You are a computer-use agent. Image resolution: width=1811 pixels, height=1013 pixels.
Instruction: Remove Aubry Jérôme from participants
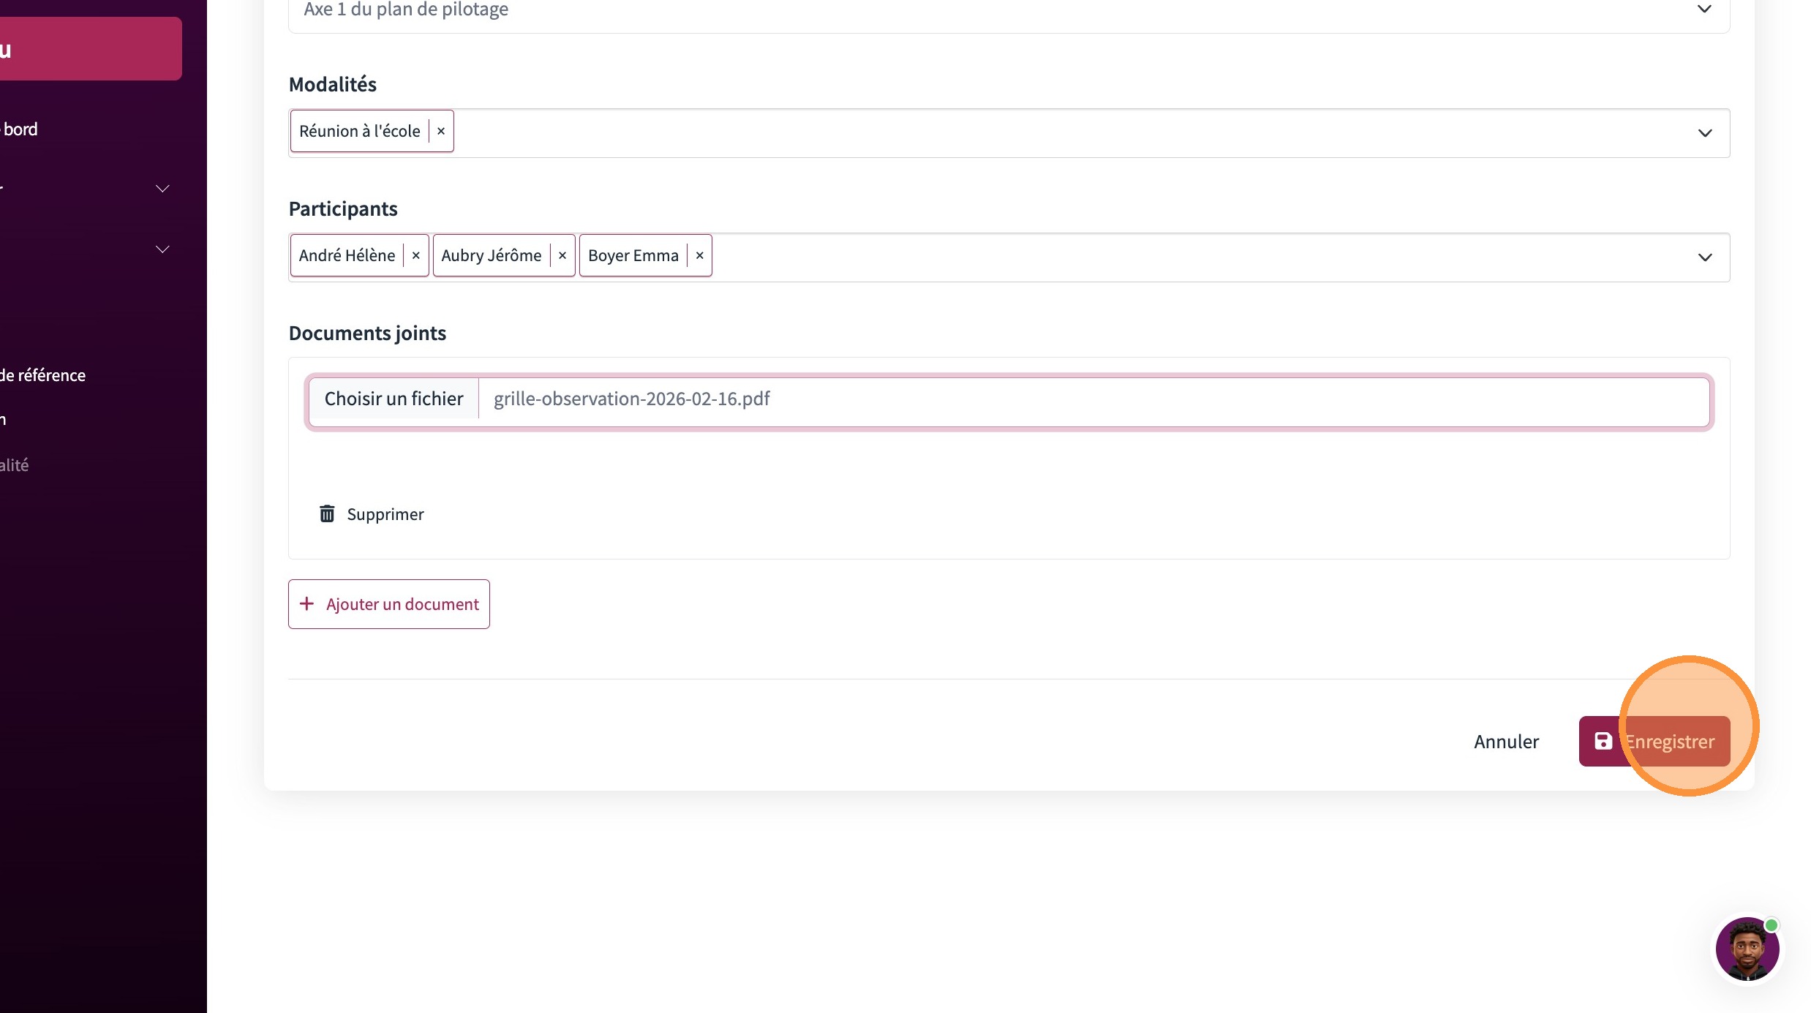pos(562,256)
